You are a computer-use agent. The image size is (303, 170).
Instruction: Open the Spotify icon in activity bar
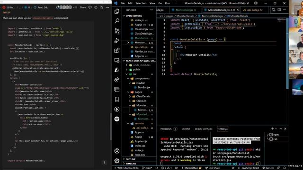point(117,119)
